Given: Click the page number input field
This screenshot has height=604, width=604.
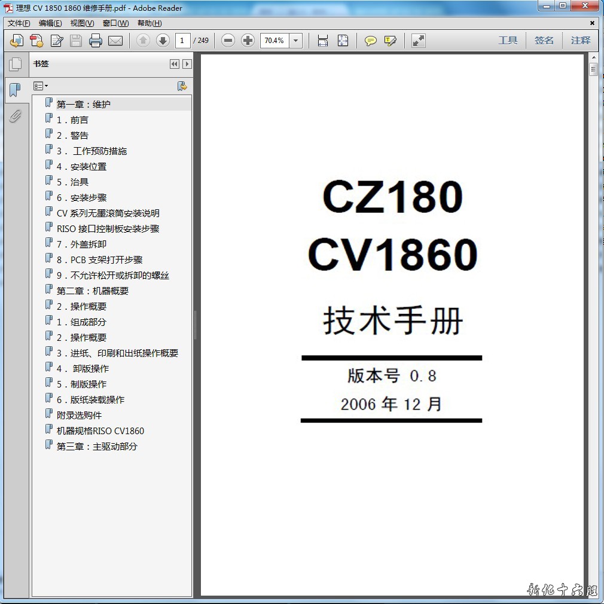Looking at the screenshot, I should coord(182,41).
